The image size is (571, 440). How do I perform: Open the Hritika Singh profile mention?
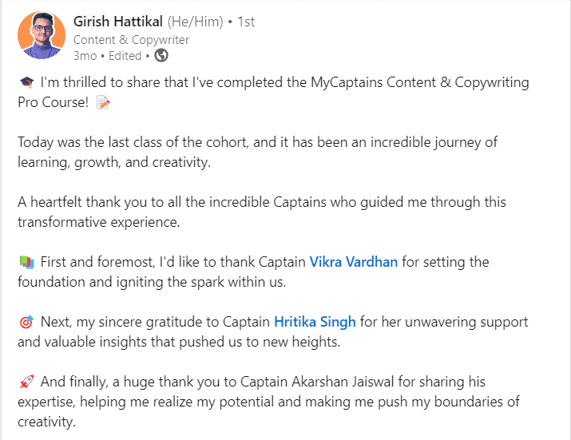point(315,322)
